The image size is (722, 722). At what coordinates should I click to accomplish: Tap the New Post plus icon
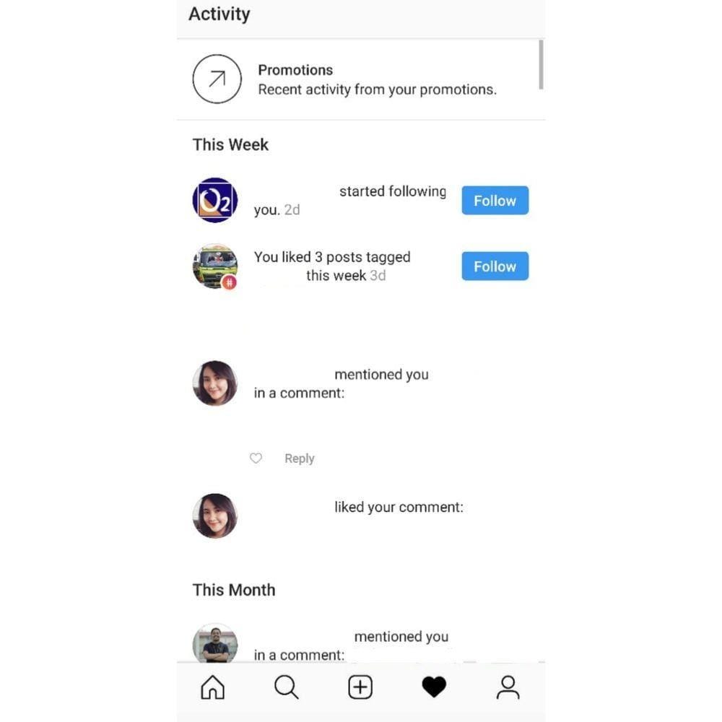coord(360,687)
